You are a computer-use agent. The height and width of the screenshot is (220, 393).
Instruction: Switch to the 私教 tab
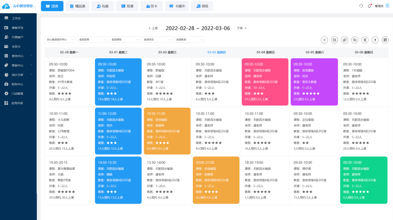click(x=103, y=6)
